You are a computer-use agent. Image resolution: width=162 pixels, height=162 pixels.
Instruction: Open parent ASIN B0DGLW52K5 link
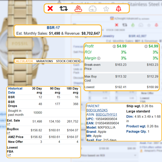[97, 110]
